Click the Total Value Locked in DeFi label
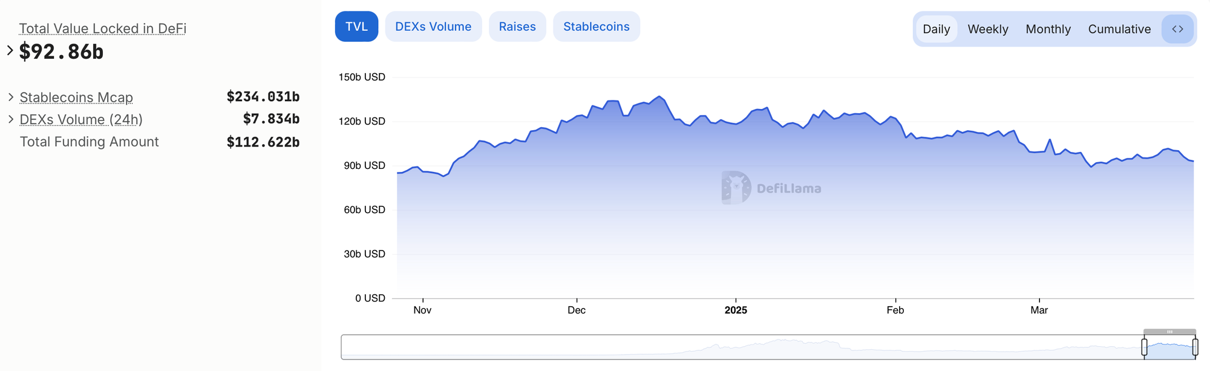The height and width of the screenshot is (371, 1210). click(x=103, y=28)
